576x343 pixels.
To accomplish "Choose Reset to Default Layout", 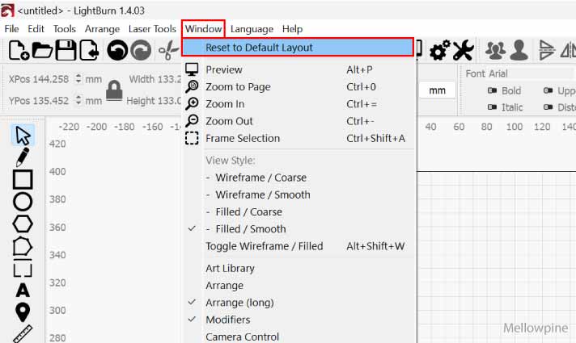I will tap(259, 48).
